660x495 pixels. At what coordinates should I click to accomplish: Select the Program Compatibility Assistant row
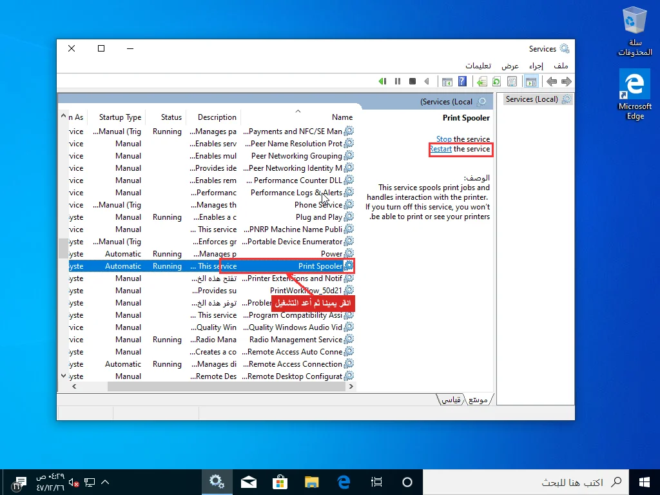tap(211, 315)
